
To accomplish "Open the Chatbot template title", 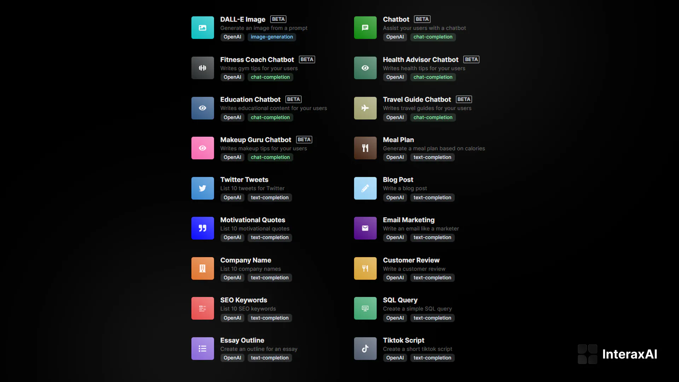I will (396, 19).
